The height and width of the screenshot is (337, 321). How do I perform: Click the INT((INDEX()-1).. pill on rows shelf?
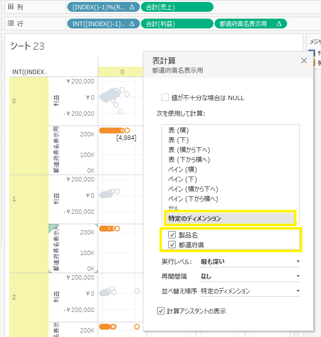coord(104,24)
